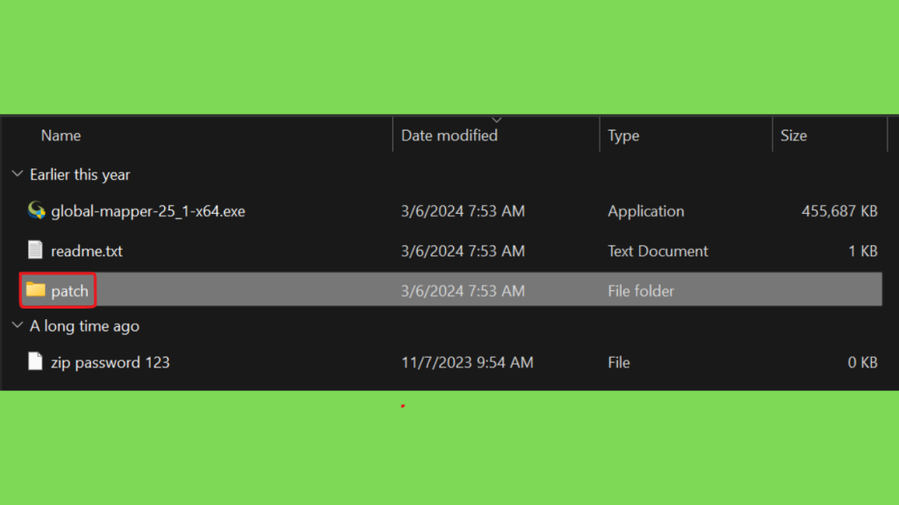
Task: Select global-mapper-25_1-x64.exe file name
Action: [147, 211]
